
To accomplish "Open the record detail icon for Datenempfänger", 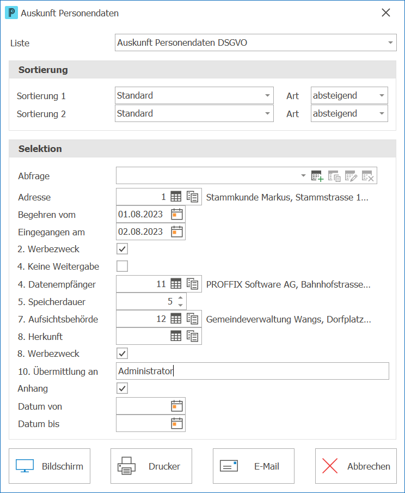I will coord(192,284).
